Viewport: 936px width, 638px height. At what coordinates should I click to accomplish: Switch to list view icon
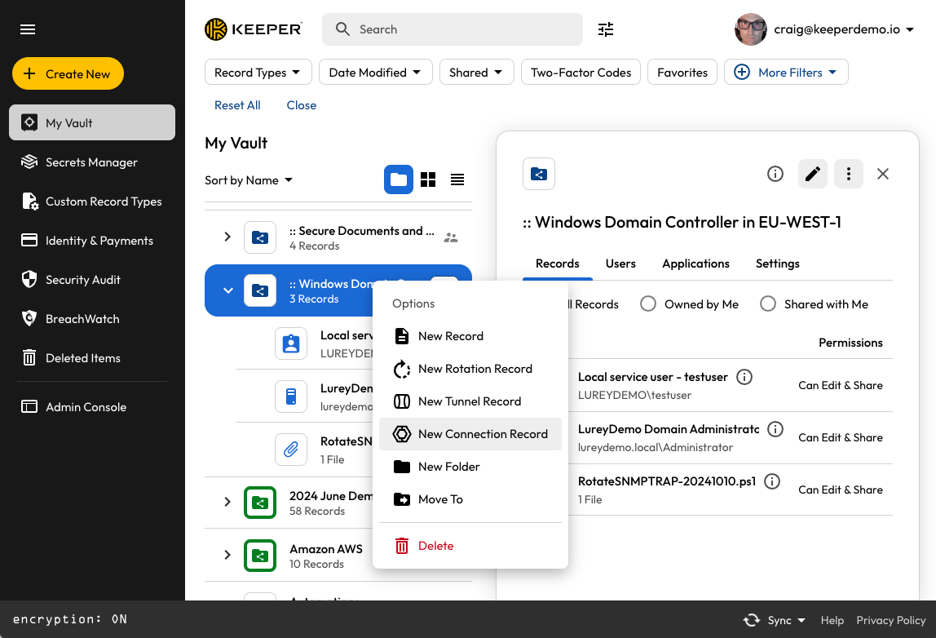[457, 179]
